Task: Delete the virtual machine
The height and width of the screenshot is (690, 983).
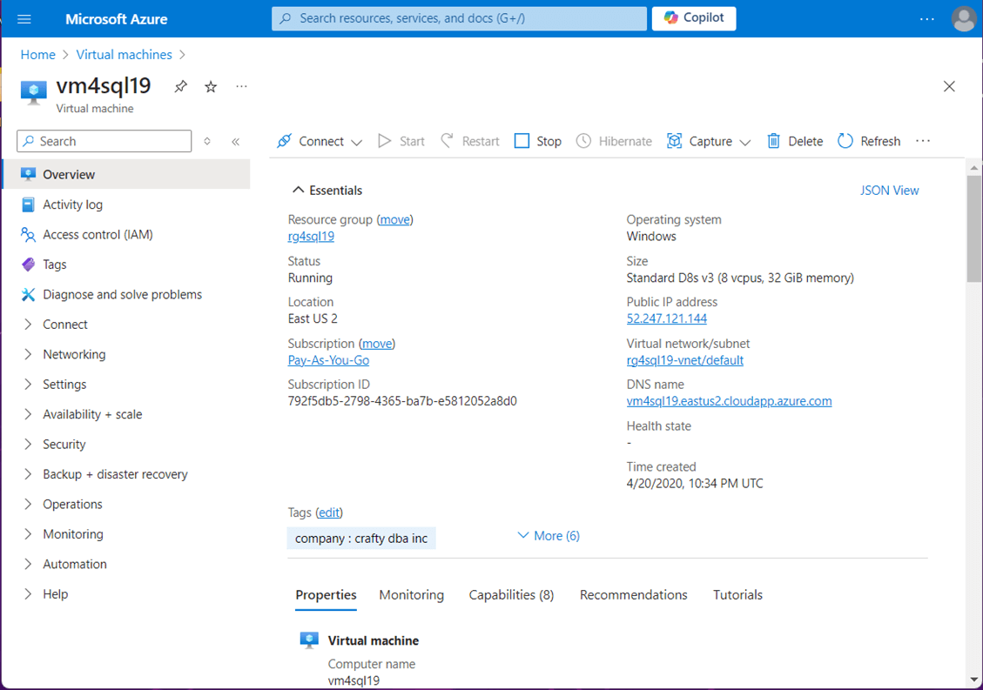Action: (795, 141)
